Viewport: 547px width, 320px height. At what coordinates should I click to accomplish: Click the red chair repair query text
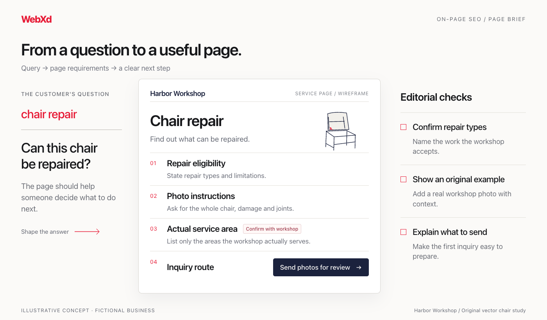coord(49,114)
